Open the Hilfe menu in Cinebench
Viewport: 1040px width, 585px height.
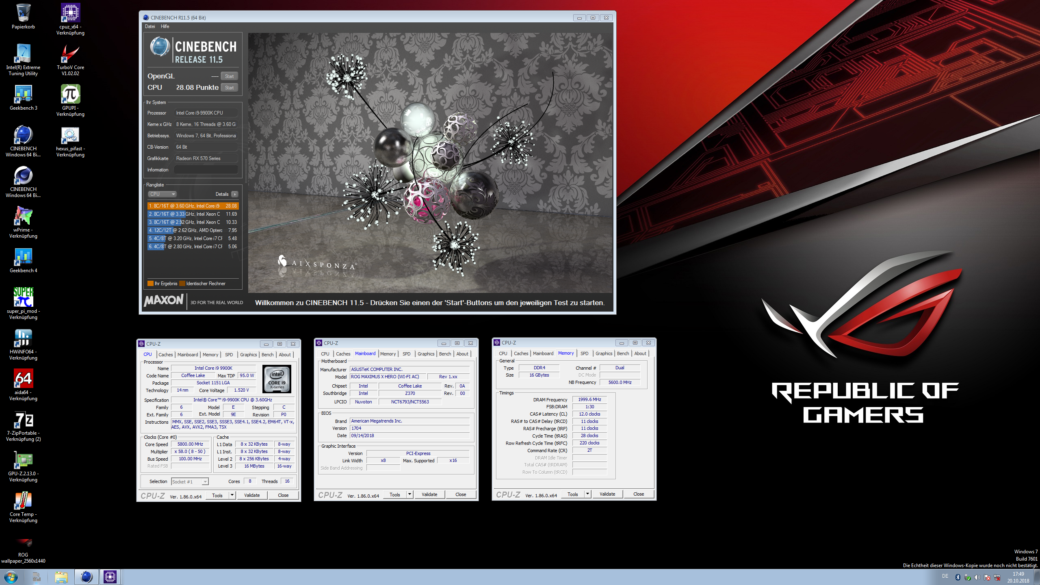(x=165, y=26)
